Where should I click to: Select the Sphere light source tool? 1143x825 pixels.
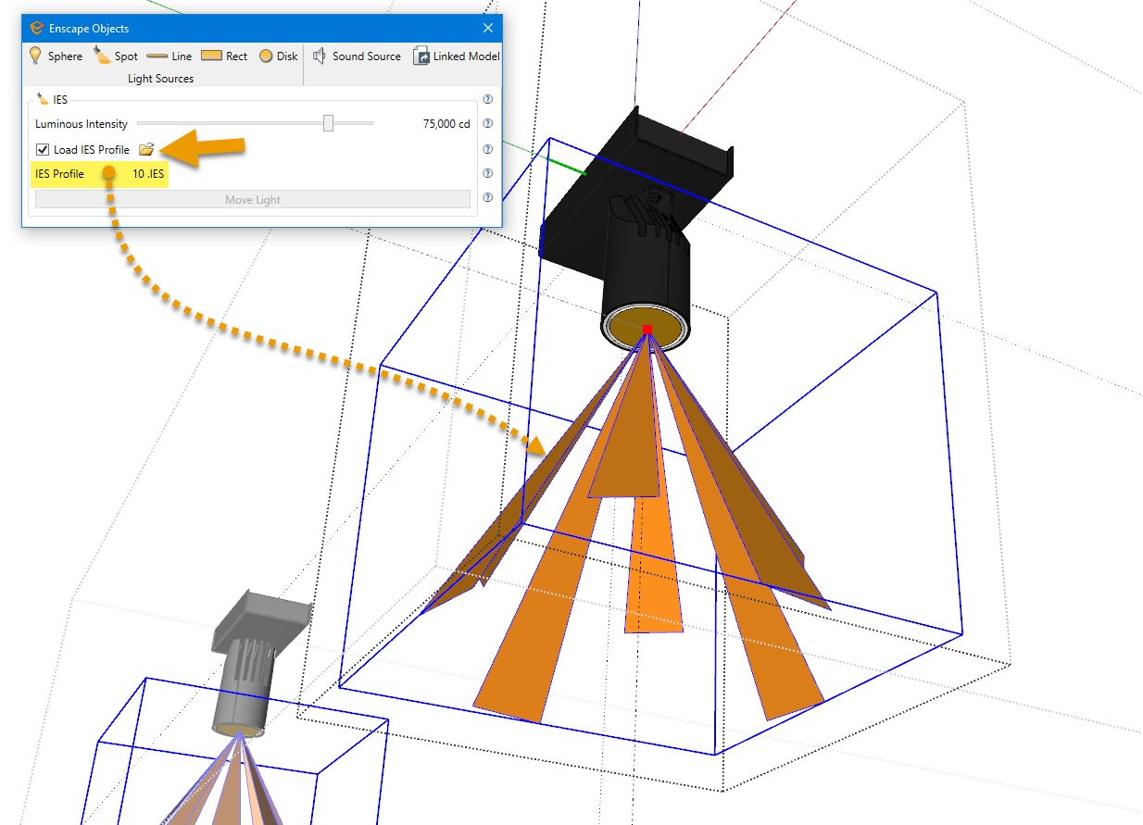tap(56, 56)
